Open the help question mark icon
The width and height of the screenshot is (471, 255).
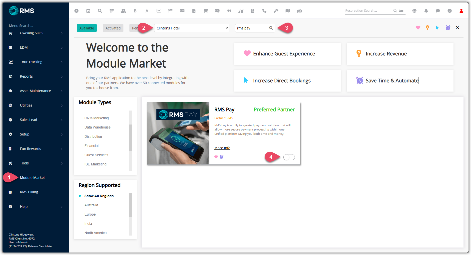450,11
